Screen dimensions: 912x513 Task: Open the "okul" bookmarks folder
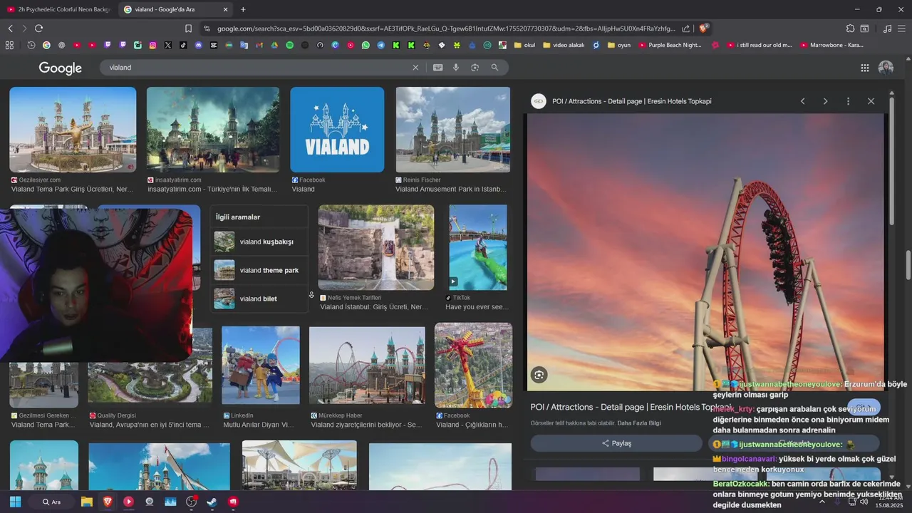tap(524, 45)
